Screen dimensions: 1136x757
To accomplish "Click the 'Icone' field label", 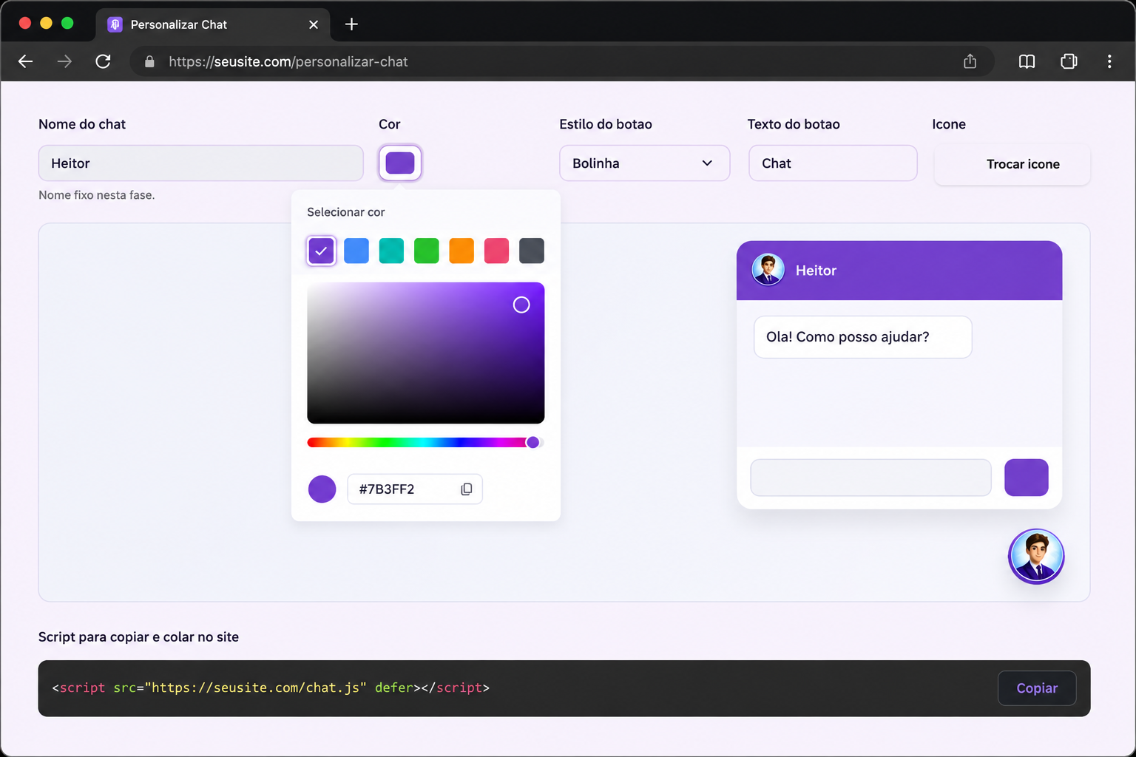I will point(949,124).
